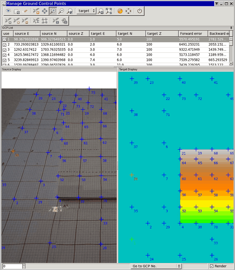Open the target display selector dropdown
The image size is (235, 270).
pyautogui.click(x=86, y=11)
